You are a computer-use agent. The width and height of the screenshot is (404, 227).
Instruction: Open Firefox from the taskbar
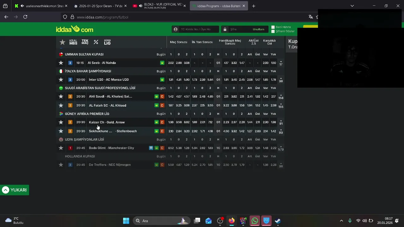(x=232, y=221)
